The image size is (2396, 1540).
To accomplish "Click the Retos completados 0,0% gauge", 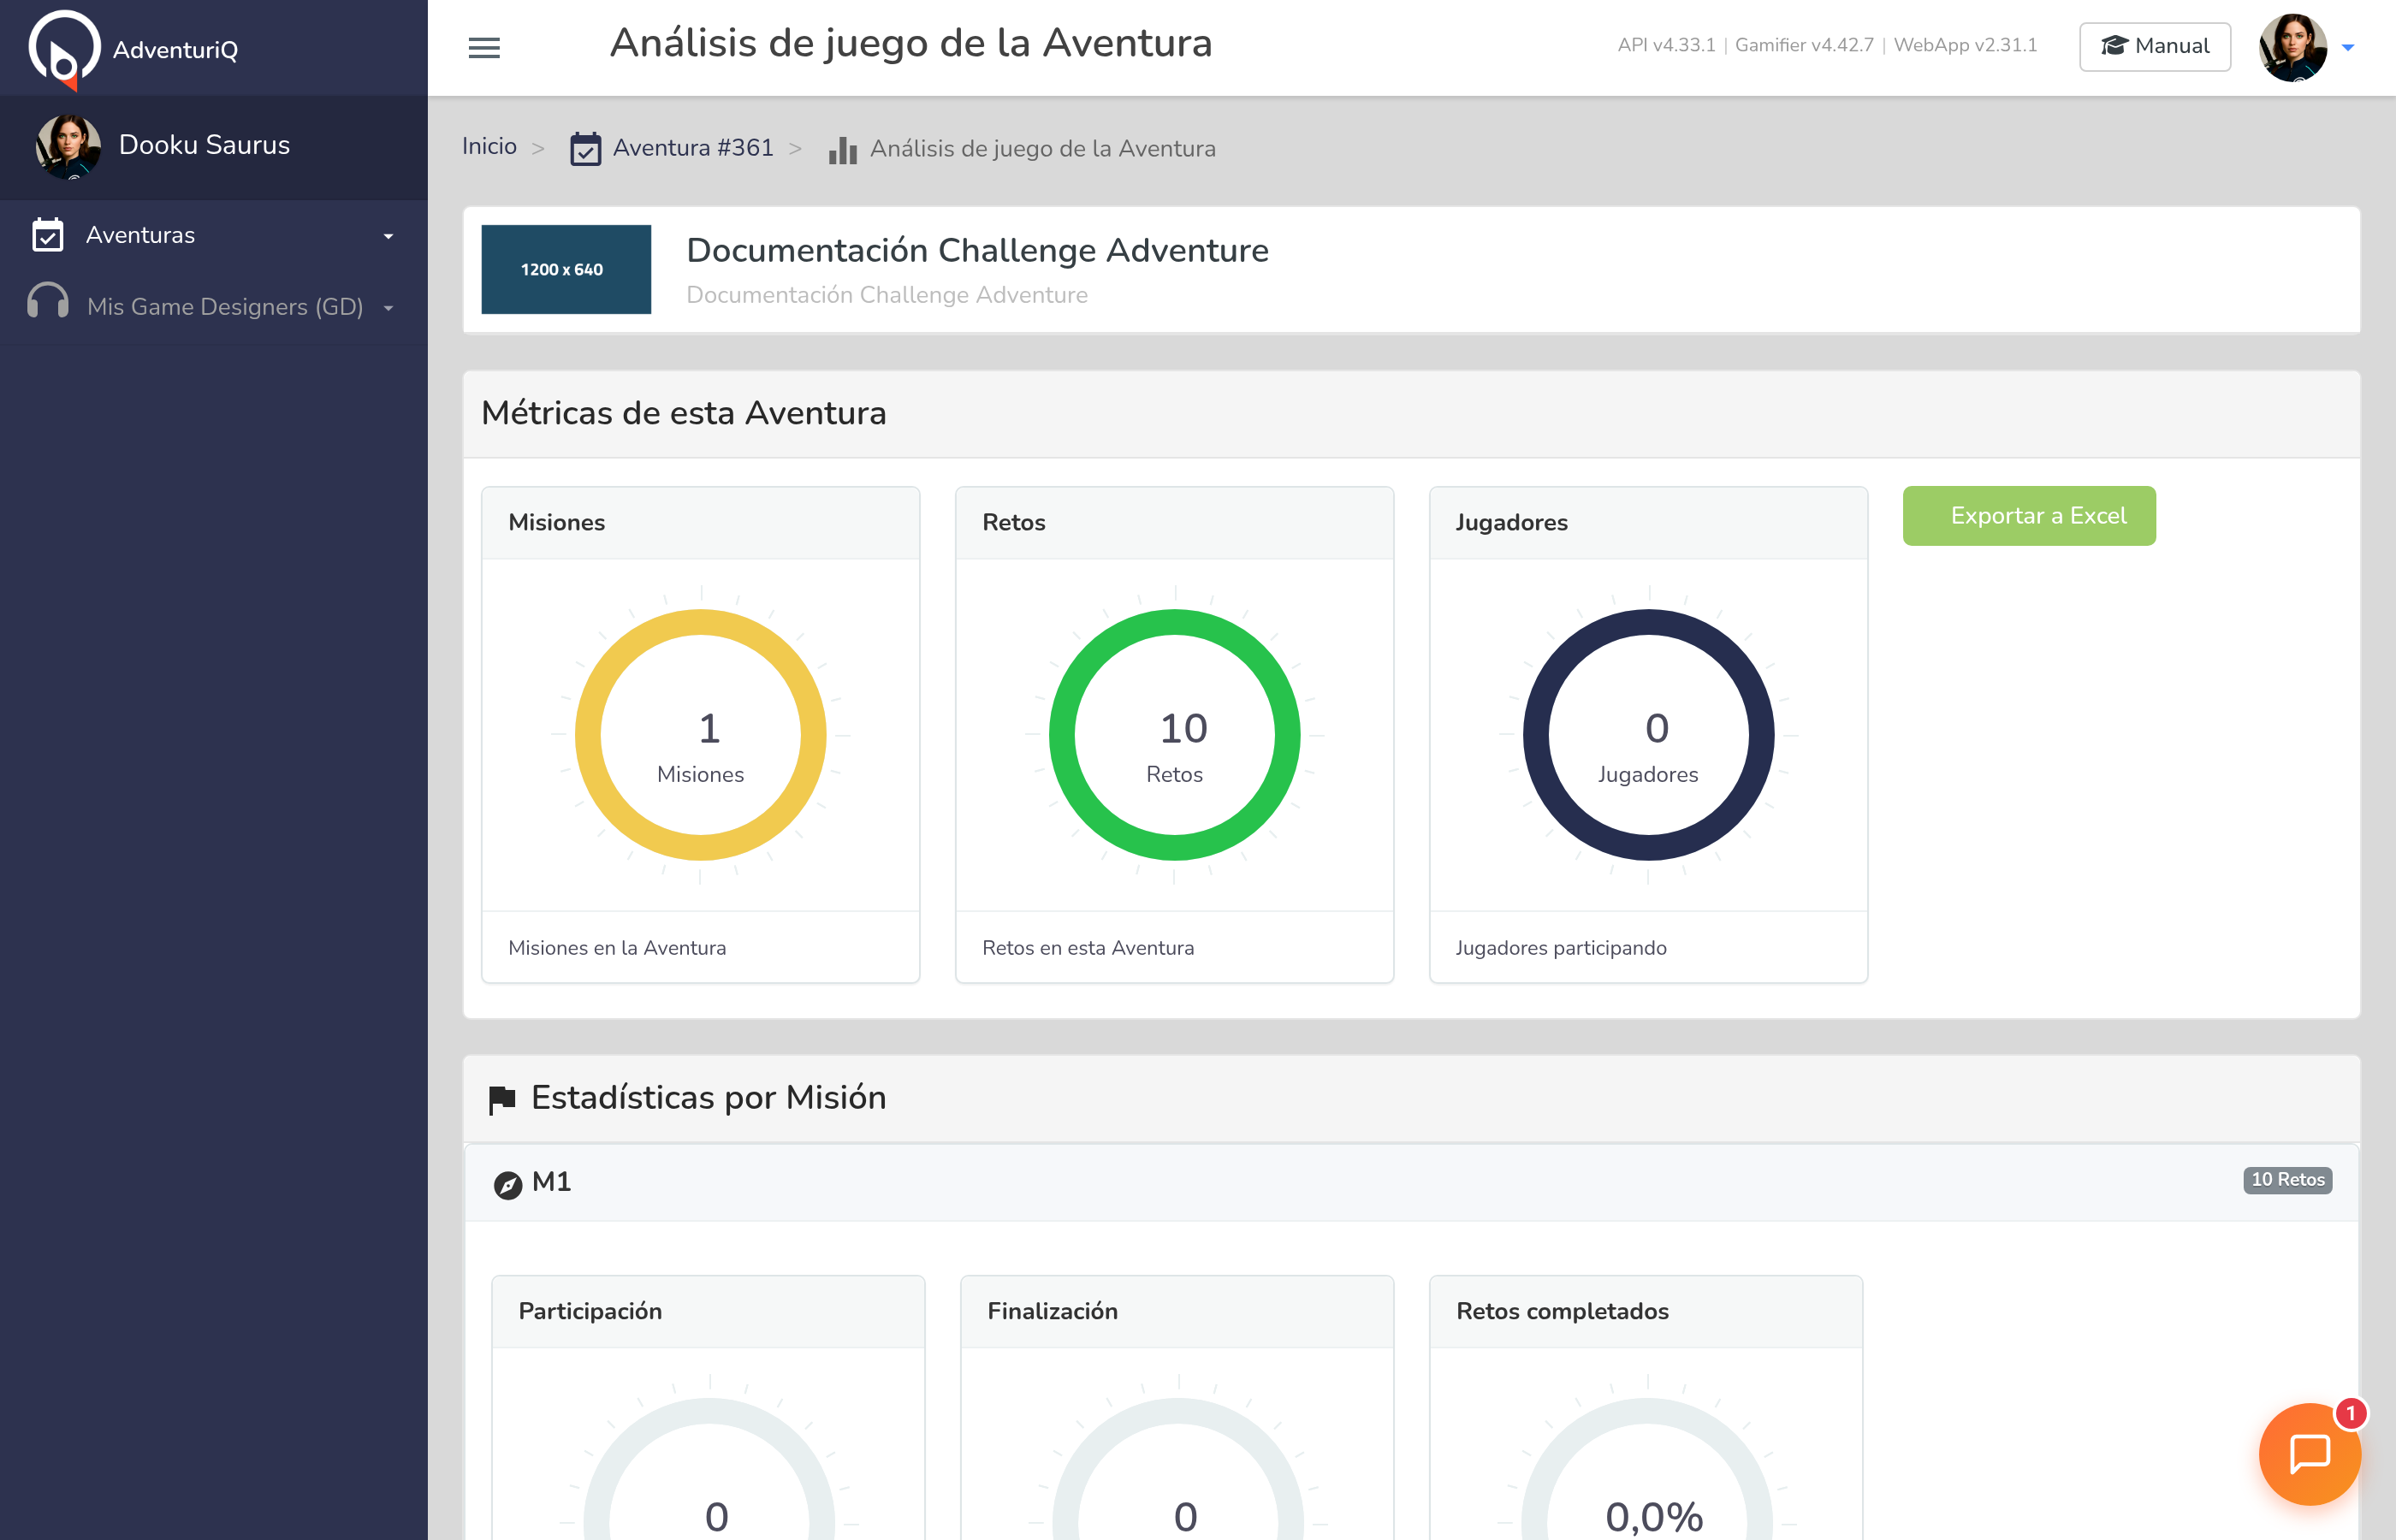I will pos(1647,1470).
